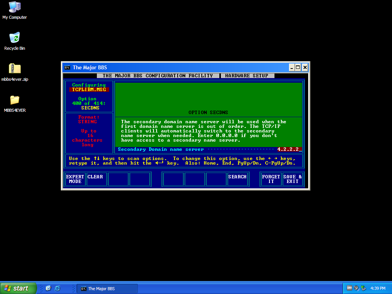The width and height of the screenshot is (392, 294).
Task: Launch Internet Explorer from quick launch
Action: [57, 288]
